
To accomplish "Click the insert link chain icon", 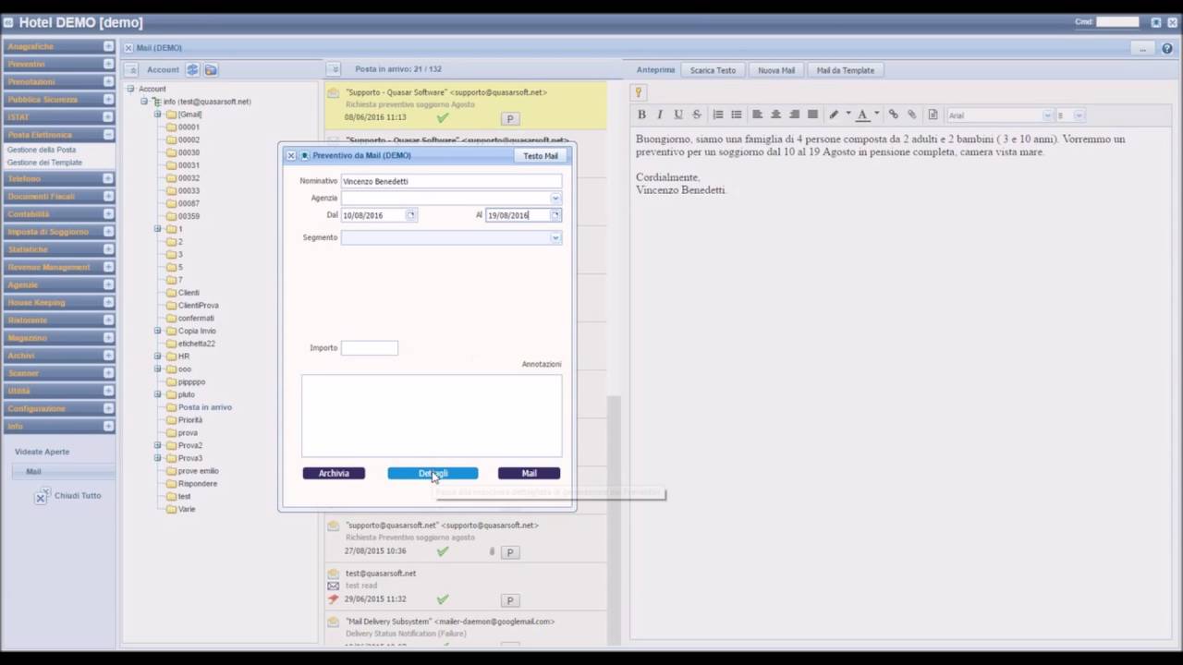I will click(894, 115).
